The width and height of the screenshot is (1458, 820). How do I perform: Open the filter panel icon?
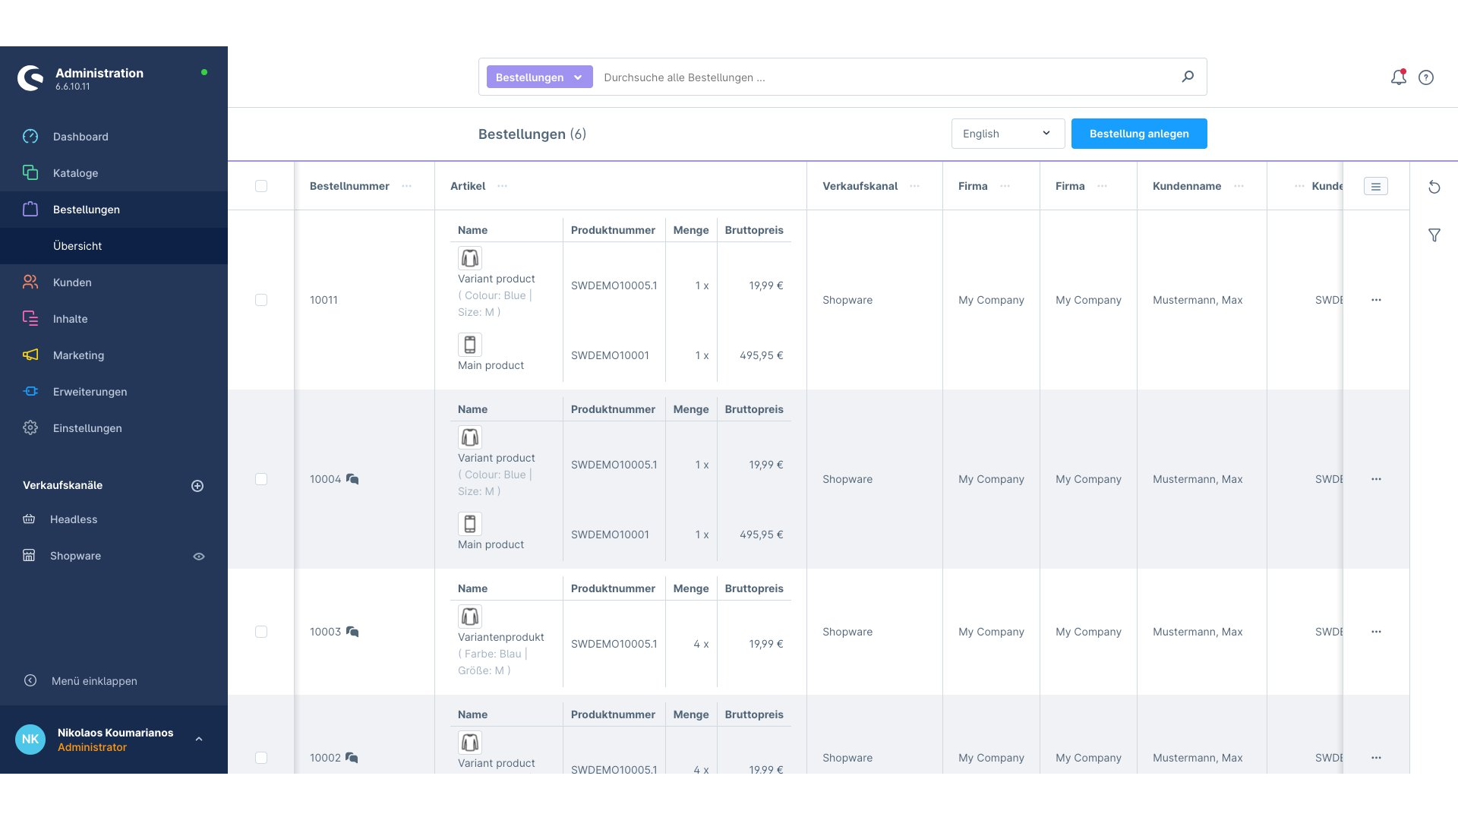pyautogui.click(x=1434, y=235)
